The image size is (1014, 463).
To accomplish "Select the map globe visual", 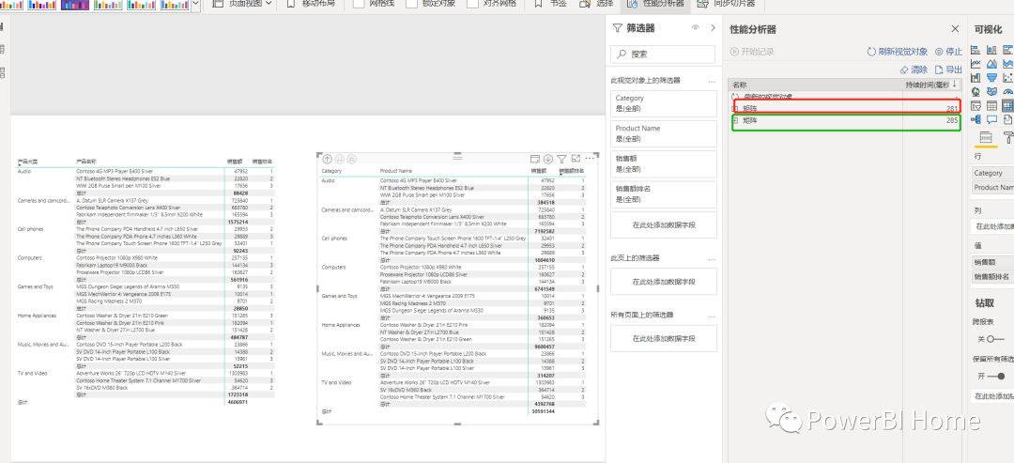I will tap(976, 92).
